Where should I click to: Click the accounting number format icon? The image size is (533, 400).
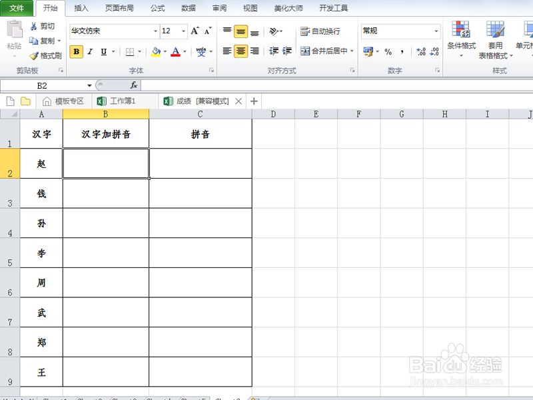pos(368,52)
